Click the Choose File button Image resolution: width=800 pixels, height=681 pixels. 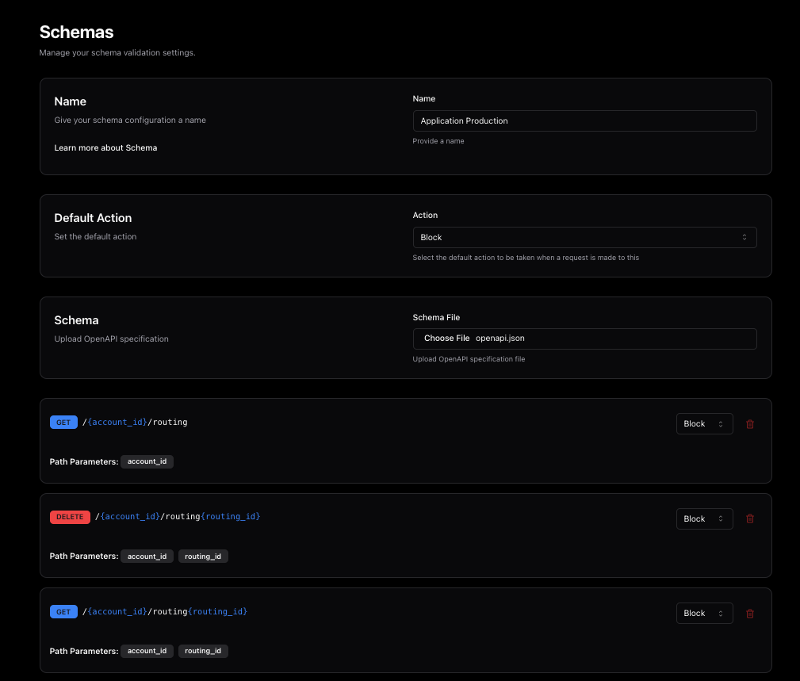coord(446,339)
